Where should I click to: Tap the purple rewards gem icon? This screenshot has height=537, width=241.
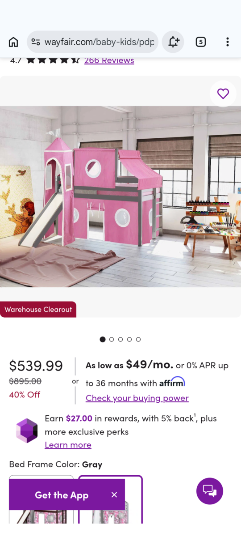[x=27, y=431]
